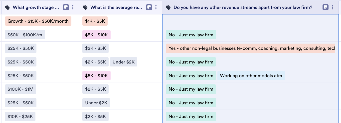This screenshot has width=341, height=123.
Task: Open the note icon in the other revenue streams column header
Action: tap(326, 7)
